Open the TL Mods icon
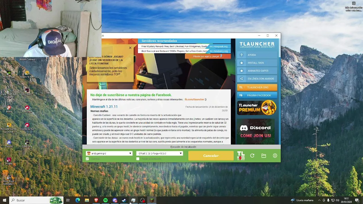 241,156
